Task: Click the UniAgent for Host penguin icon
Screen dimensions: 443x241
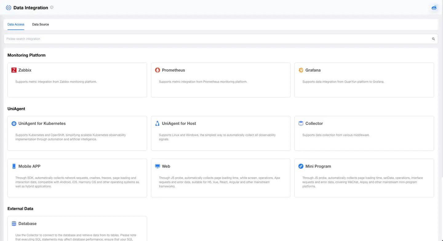Action: pyautogui.click(x=158, y=124)
